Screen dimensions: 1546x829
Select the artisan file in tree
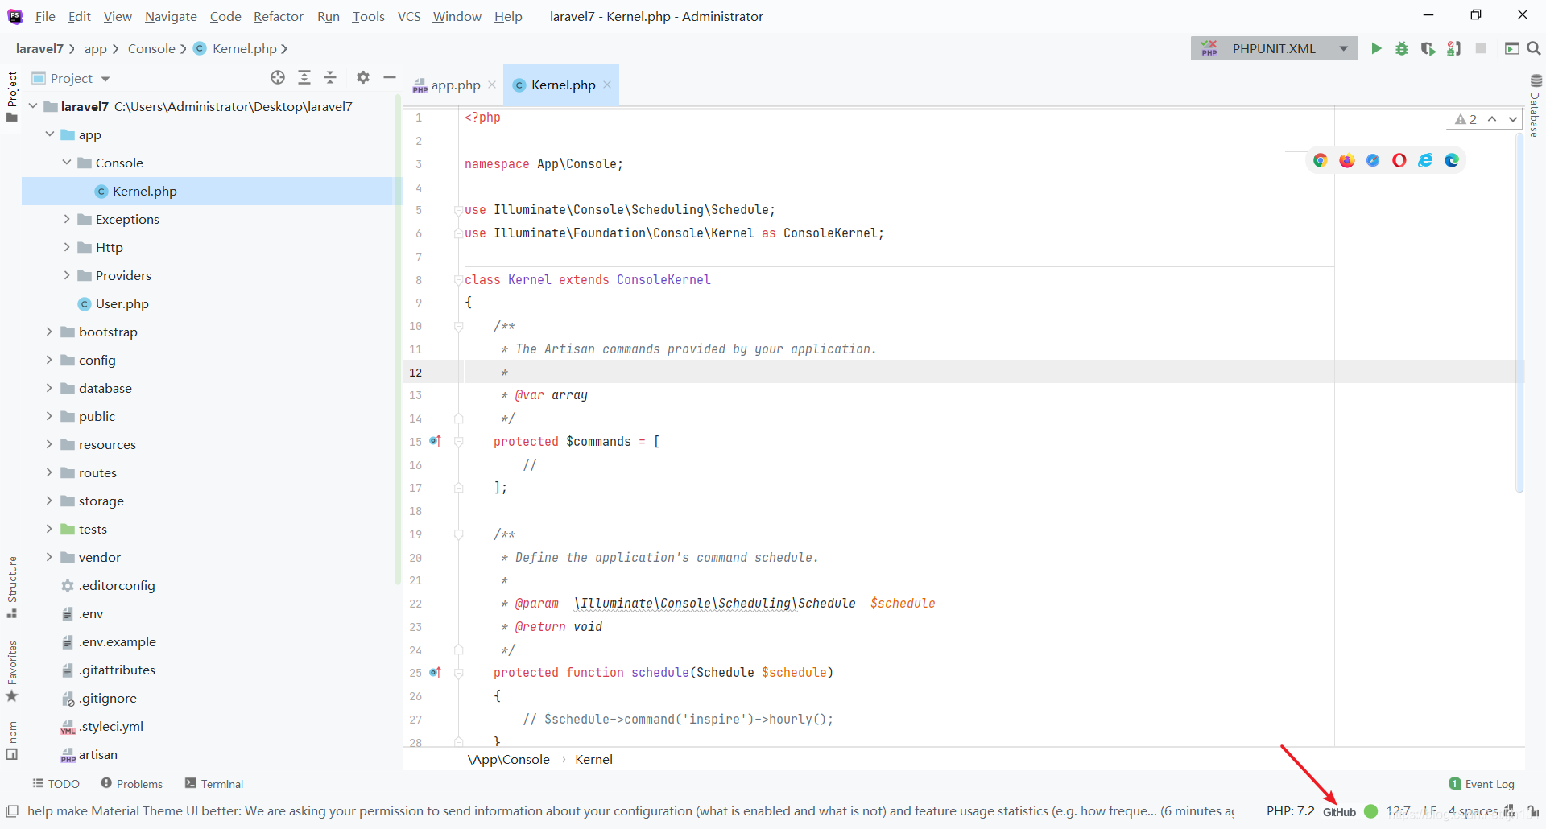tap(98, 754)
